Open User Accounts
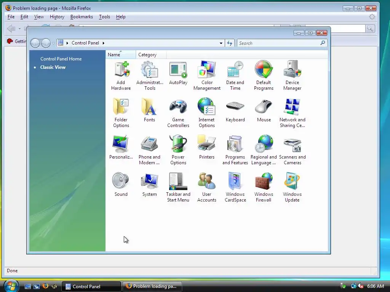The image size is (390, 292). (x=207, y=187)
